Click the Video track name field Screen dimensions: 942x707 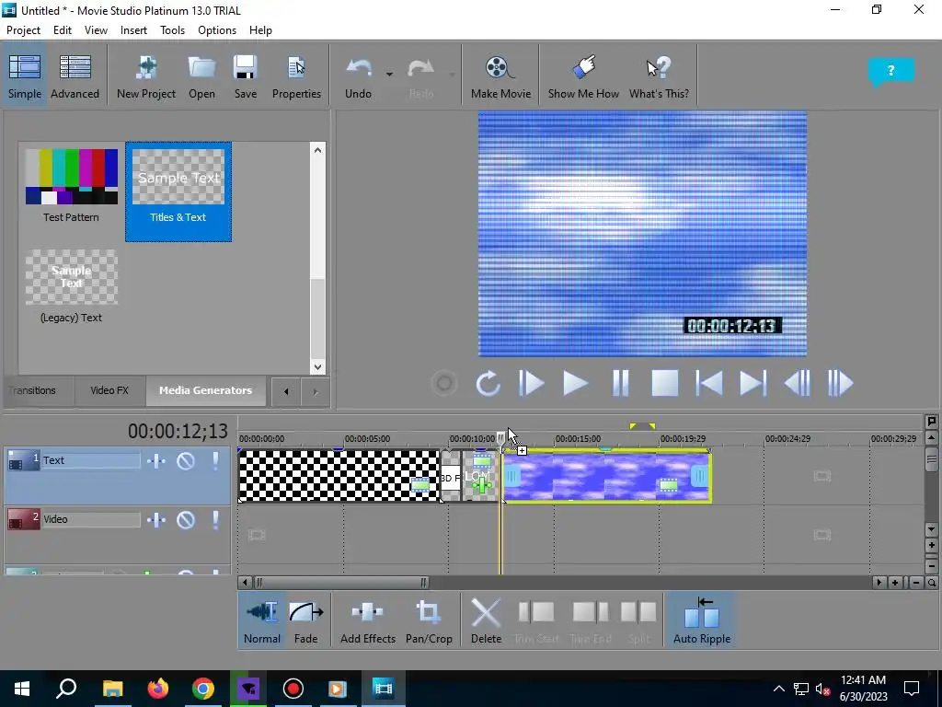pos(91,519)
